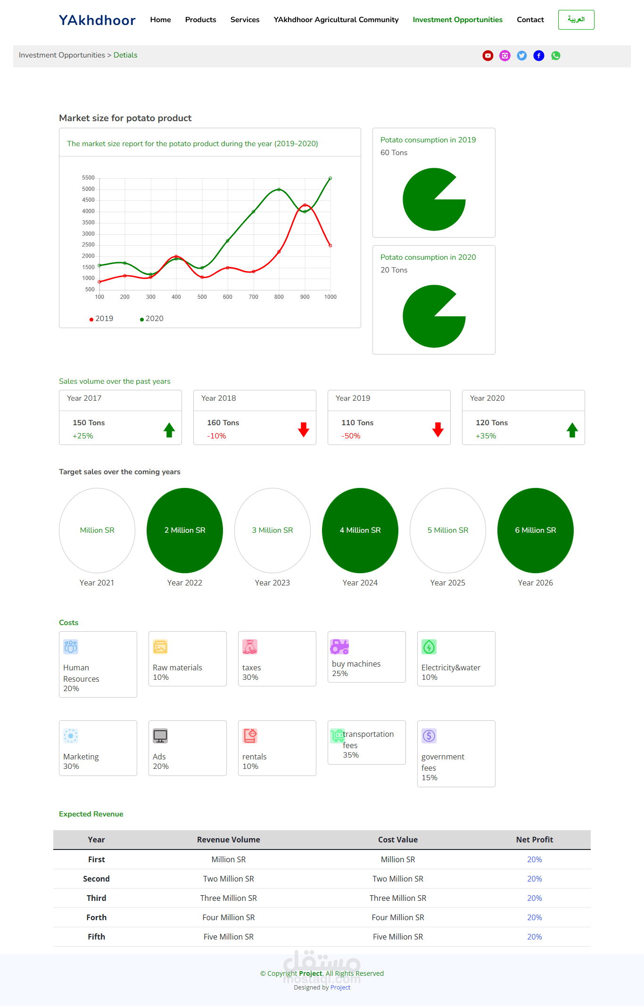Click the red down arrow for Year 2018
Viewport: 644px width, 1006px height.
[x=304, y=430]
